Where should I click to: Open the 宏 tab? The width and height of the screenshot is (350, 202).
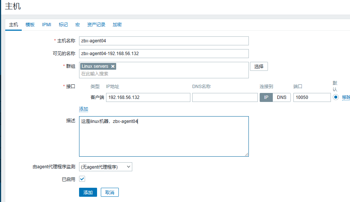point(78,25)
